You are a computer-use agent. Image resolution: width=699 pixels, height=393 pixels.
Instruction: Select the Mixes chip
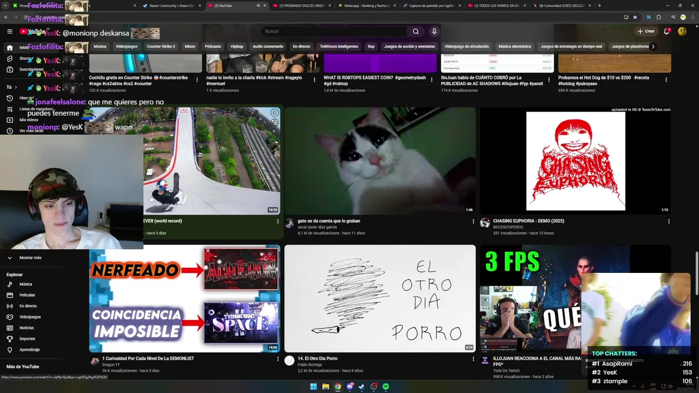(x=190, y=46)
